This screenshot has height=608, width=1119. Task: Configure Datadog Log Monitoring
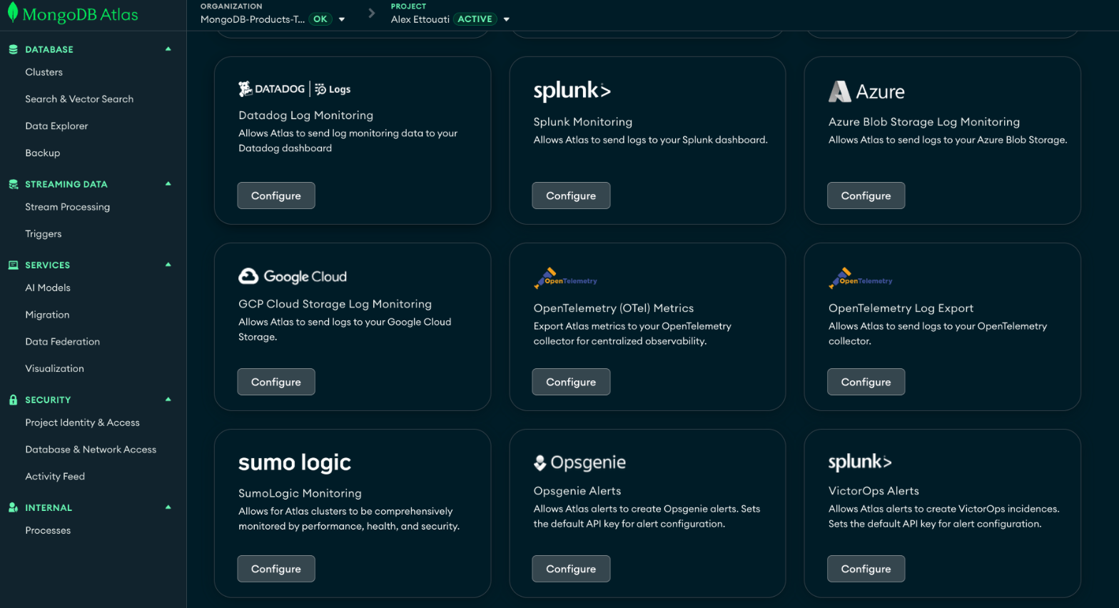point(276,196)
